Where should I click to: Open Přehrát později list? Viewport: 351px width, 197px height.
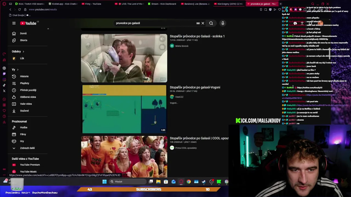(27, 90)
